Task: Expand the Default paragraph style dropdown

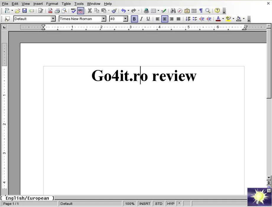Action: (53, 19)
